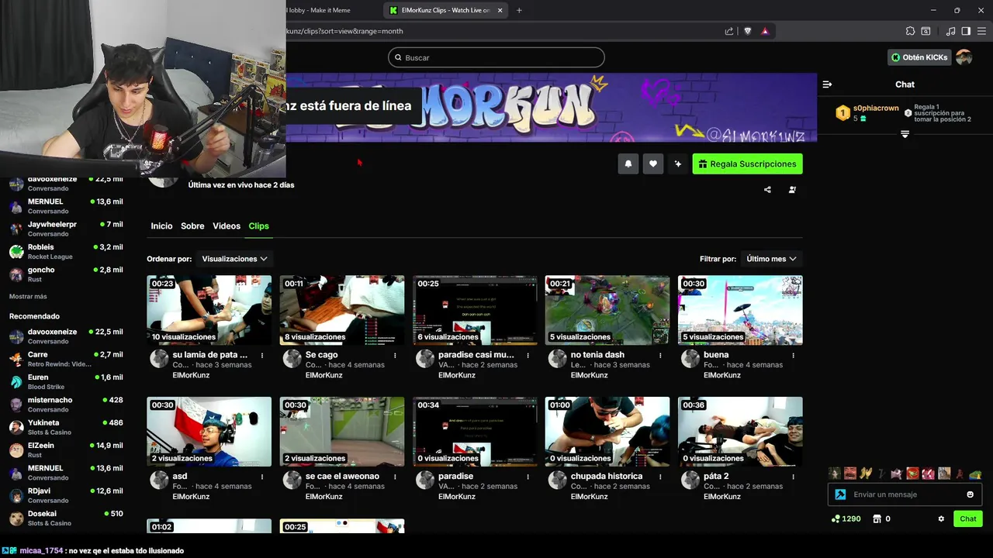Open goncho channel in sidebar
The height and width of the screenshot is (558, 993).
click(x=66, y=274)
